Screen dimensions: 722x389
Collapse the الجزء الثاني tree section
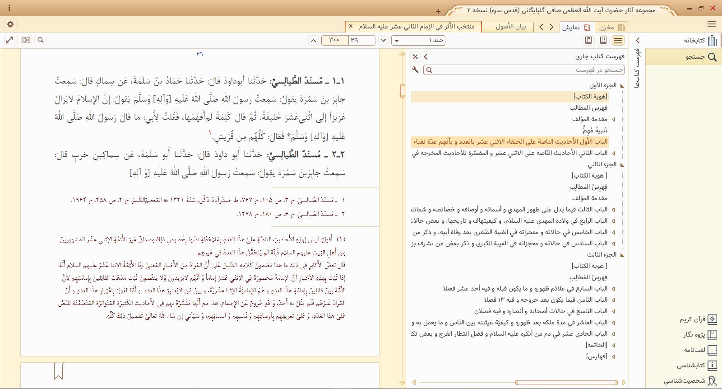coord(622,164)
